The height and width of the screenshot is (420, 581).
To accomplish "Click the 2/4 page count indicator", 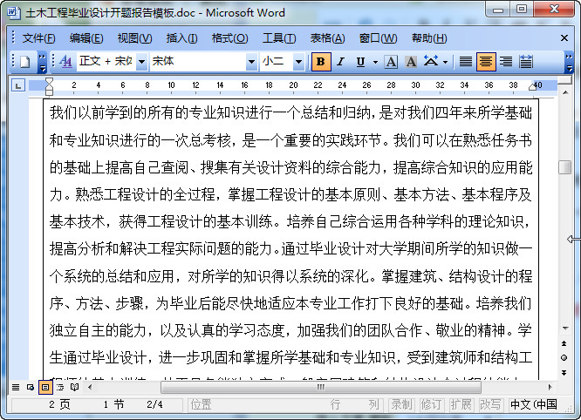I will pyautogui.click(x=154, y=404).
